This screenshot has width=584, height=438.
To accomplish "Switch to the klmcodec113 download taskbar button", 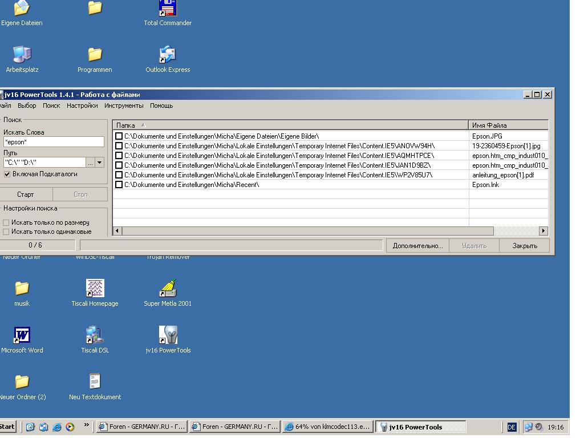I will click(328, 427).
